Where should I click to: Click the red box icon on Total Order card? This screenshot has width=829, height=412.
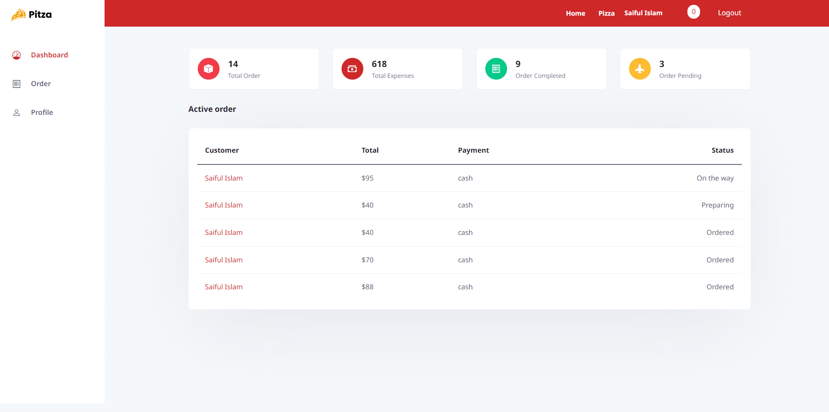point(209,69)
